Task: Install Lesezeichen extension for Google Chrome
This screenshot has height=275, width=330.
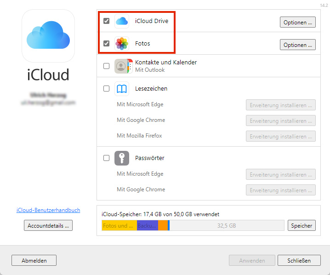Action: pyautogui.click(x=280, y=120)
